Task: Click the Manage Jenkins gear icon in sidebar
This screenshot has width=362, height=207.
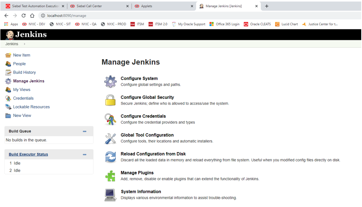Action: click(8, 81)
